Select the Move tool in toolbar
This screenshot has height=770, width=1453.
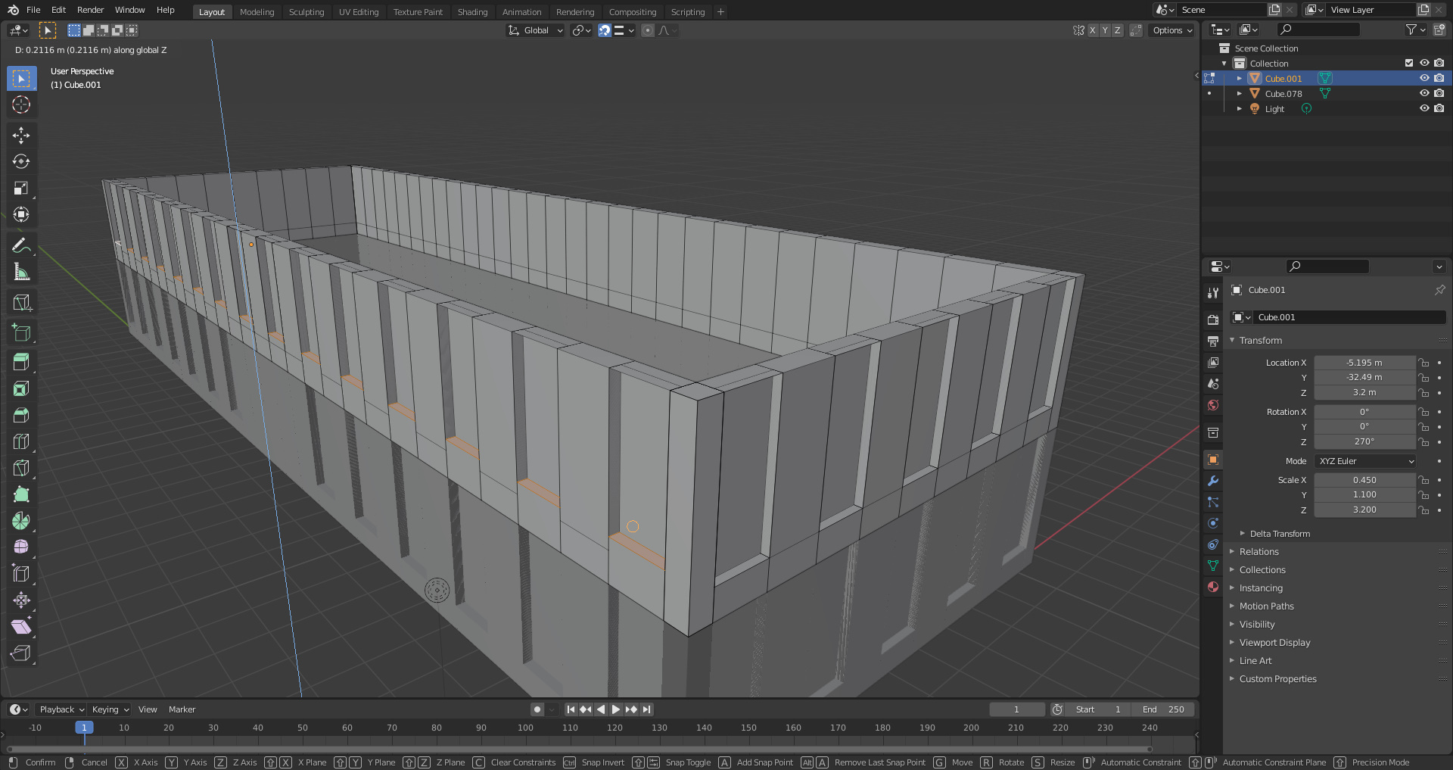tap(21, 136)
